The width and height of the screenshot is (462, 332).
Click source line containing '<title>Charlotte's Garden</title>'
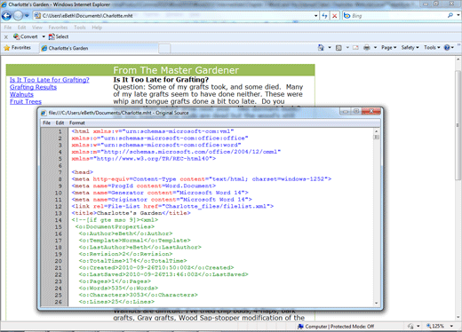click(131, 213)
